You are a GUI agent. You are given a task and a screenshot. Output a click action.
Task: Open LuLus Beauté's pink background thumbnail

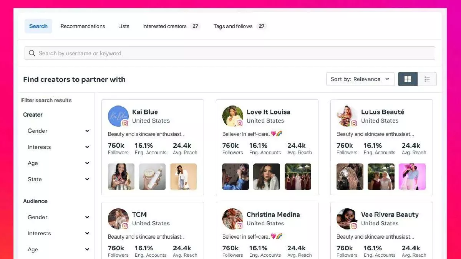point(412,177)
